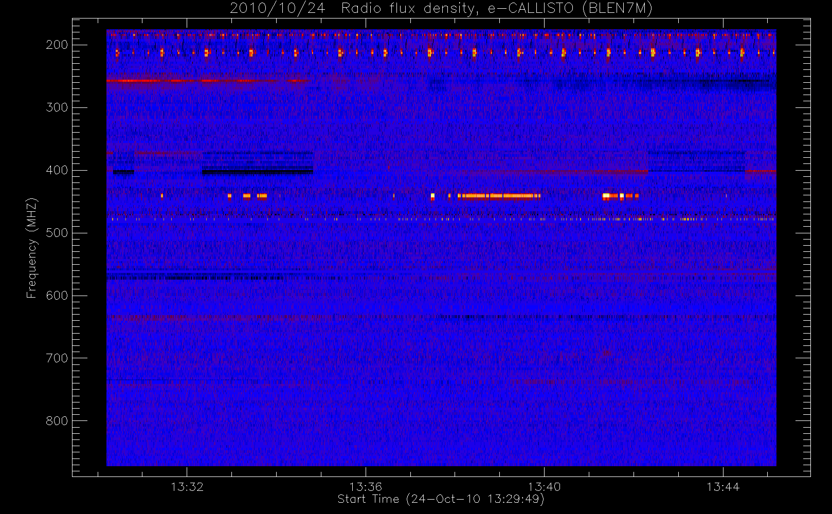Click the 'Frequency (MHZ)' axis label
The image size is (832, 514).
pyautogui.click(x=32, y=248)
